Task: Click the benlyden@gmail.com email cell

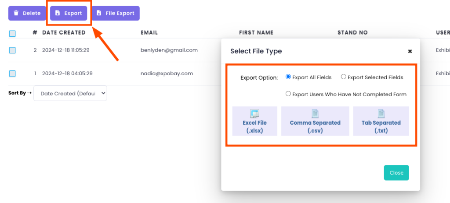Action: point(169,50)
